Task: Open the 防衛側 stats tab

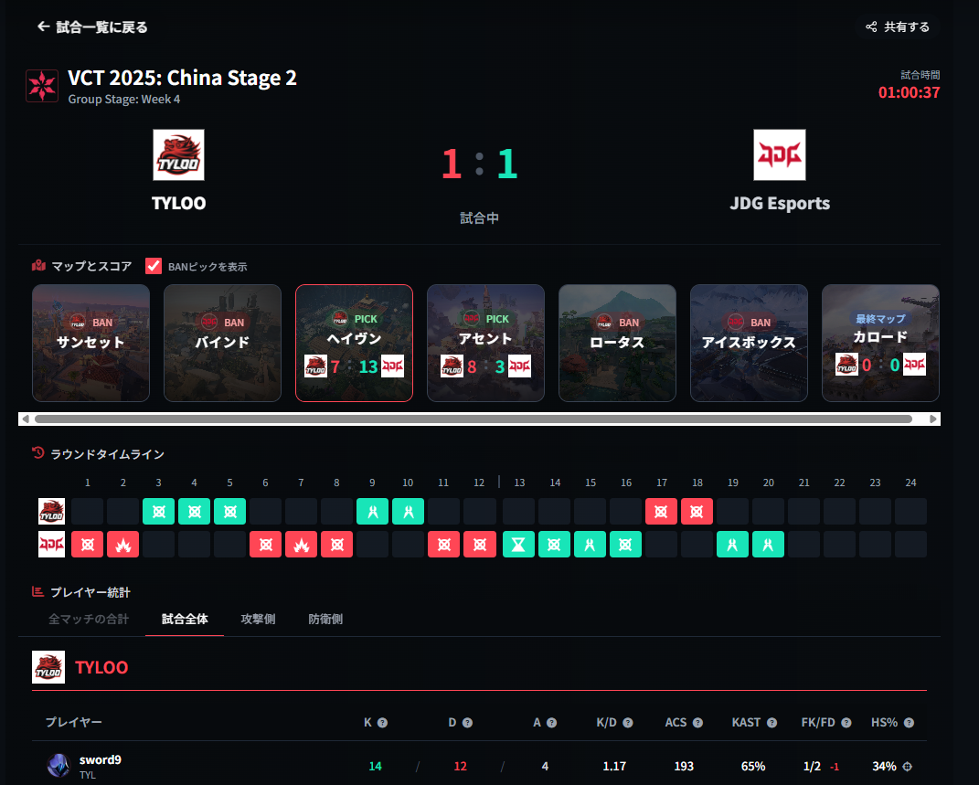Action: pyautogui.click(x=325, y=619)
